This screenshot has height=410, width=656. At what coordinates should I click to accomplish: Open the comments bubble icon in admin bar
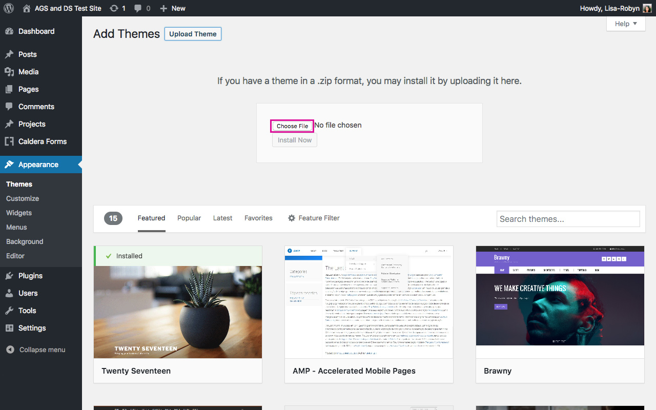tap(138, 8)
